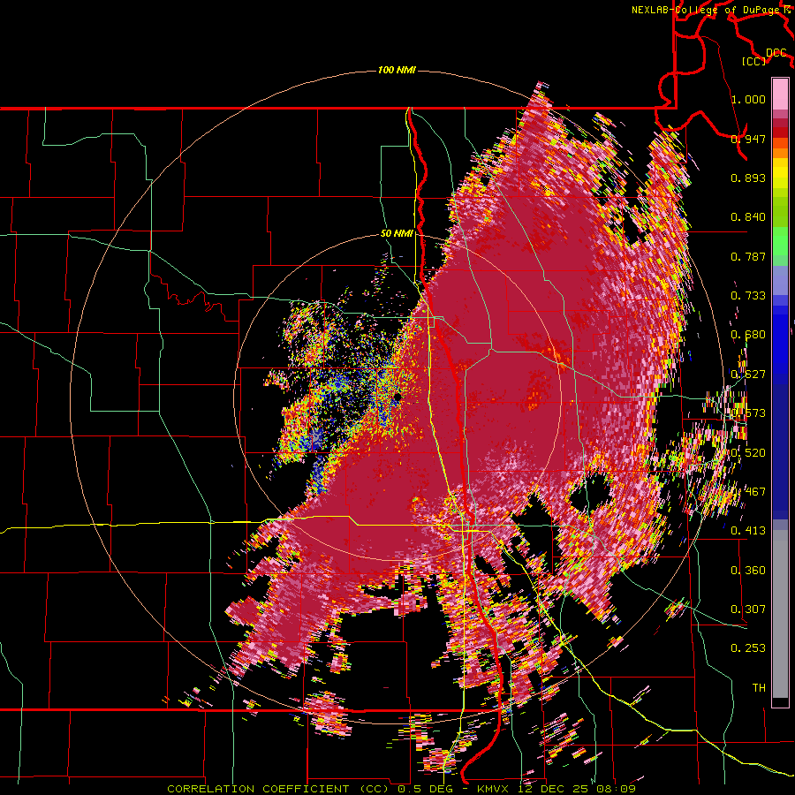Click the CORRELATION COEFFICIENT (CC) product title
This screenshot has width=795, height=795.
[278, 789]
